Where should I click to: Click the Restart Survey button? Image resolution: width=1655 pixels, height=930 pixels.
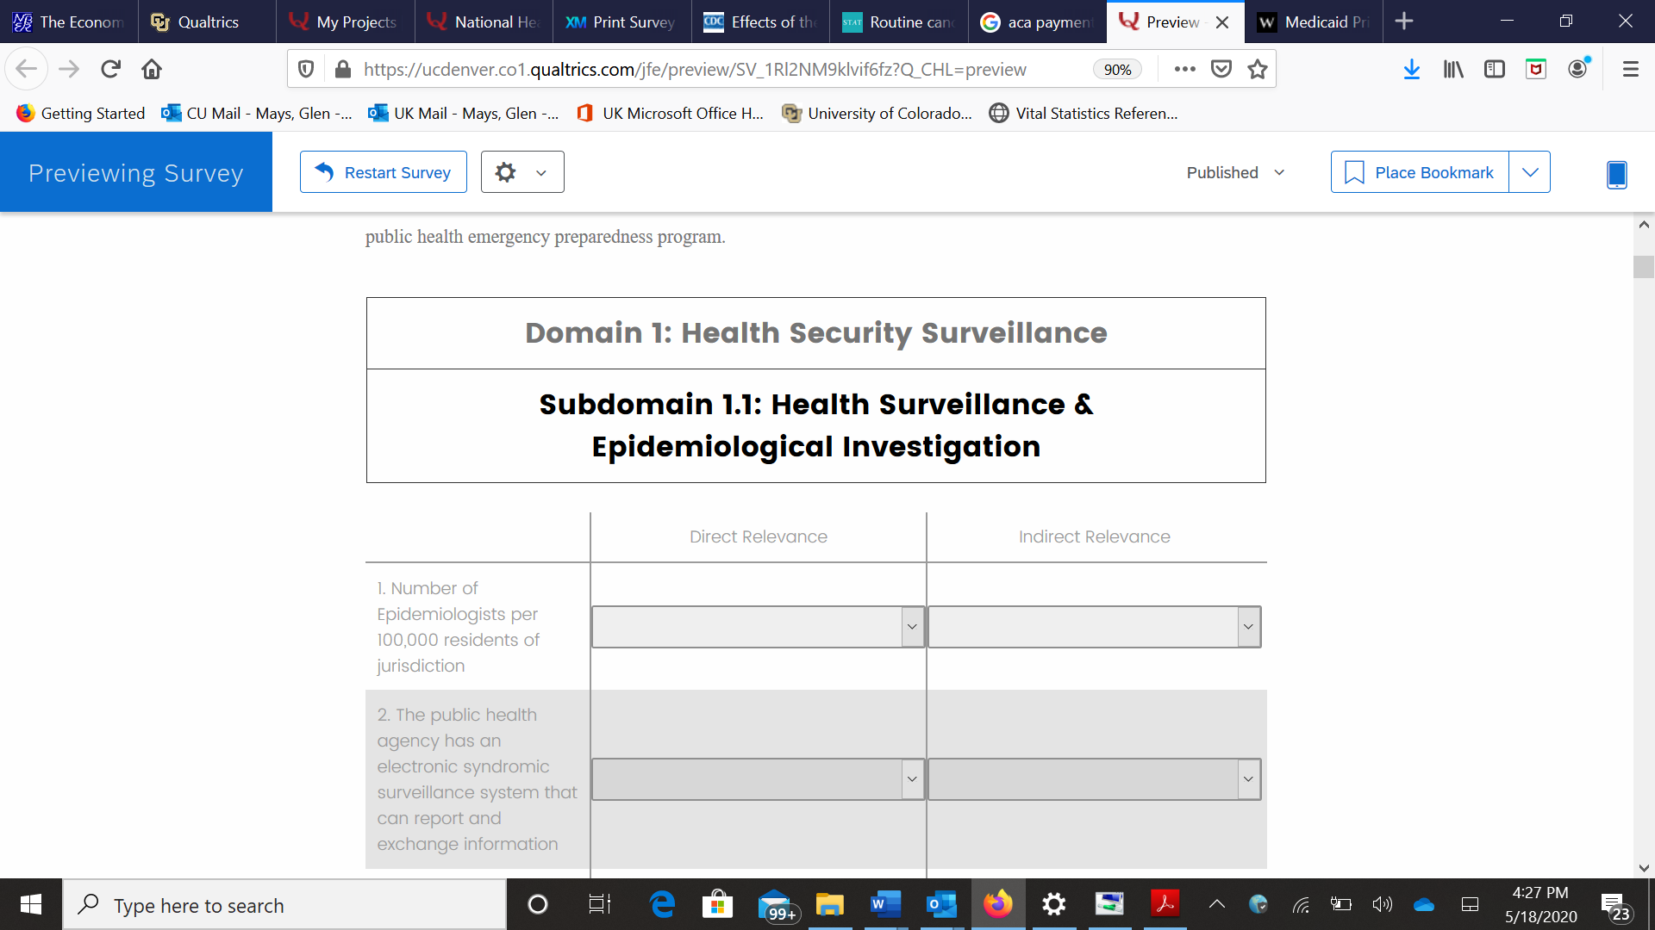(384, 172)
